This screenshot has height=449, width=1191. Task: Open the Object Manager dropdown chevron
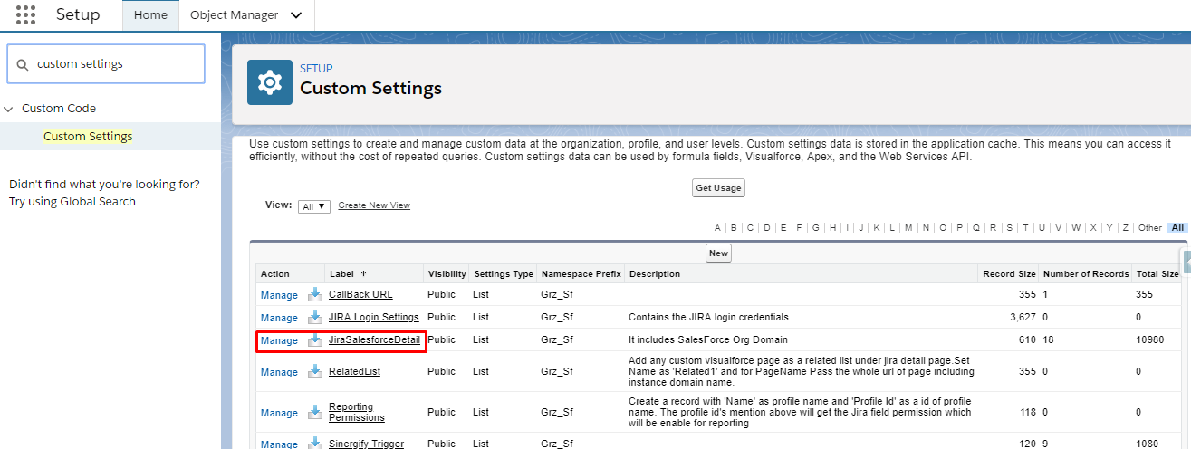(296, 15)
